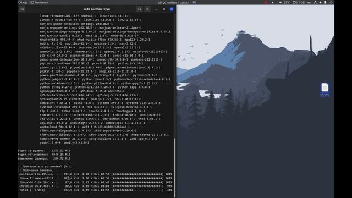This screenshot has width=352, height=198.
Task: Close the sudo pacman terminal window
Action: pyautogui.click(x=172, y=9)
